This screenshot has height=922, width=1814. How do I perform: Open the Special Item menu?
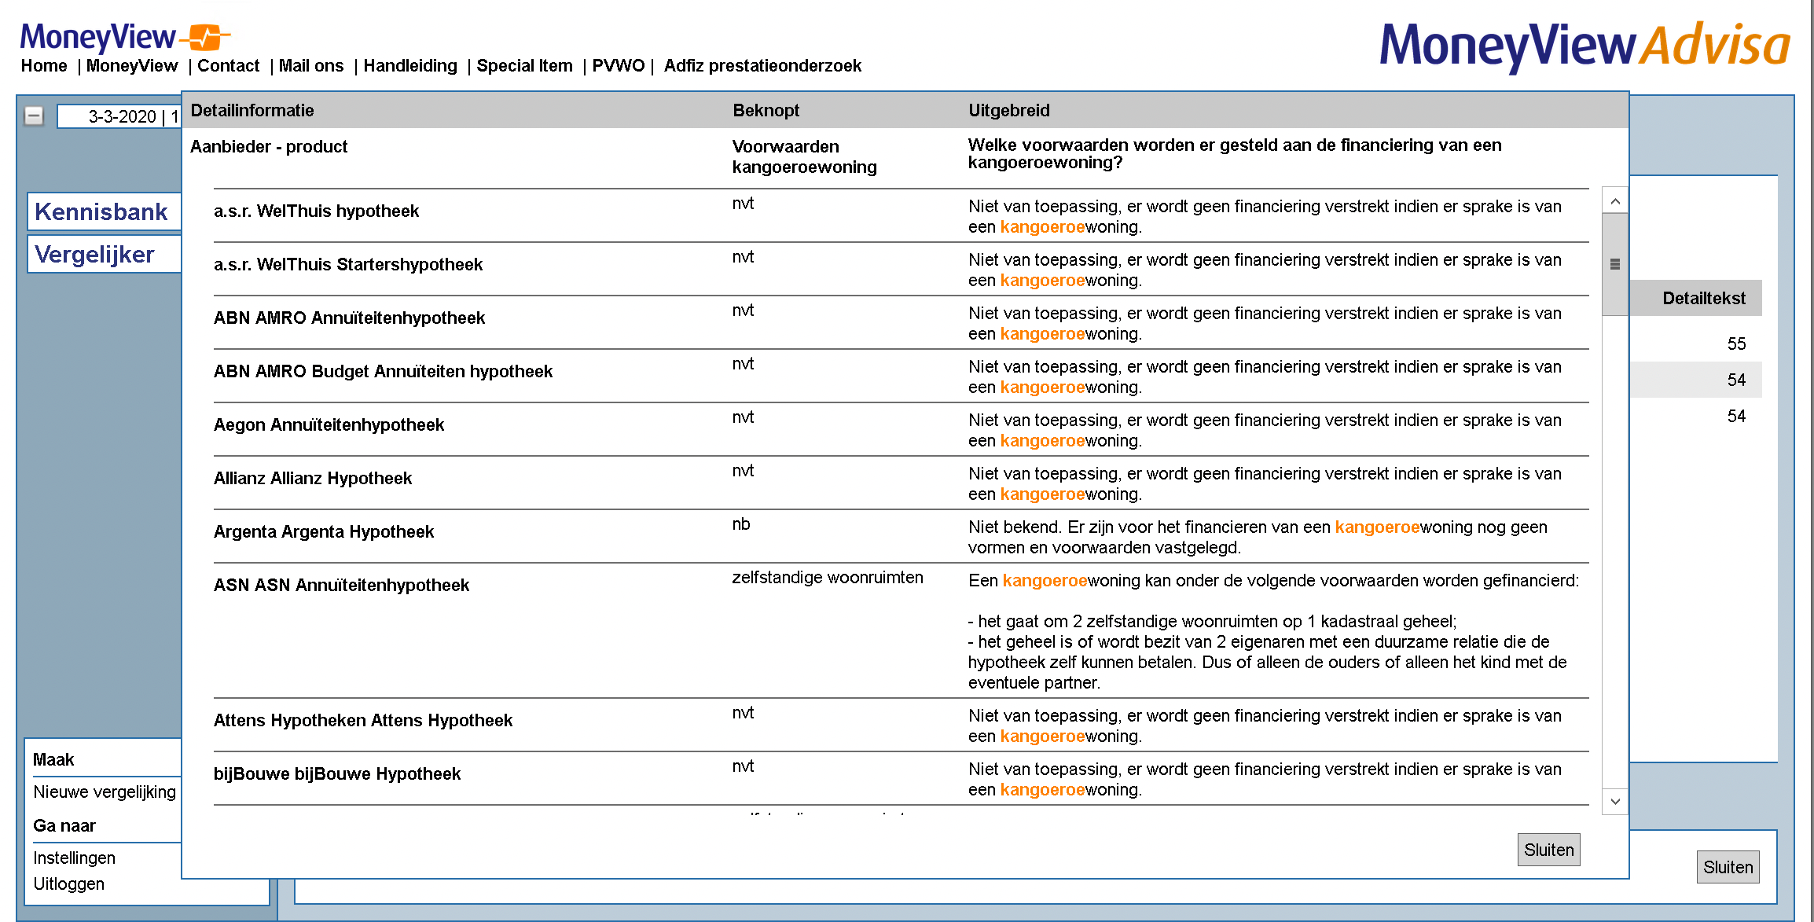click(524, 66)
